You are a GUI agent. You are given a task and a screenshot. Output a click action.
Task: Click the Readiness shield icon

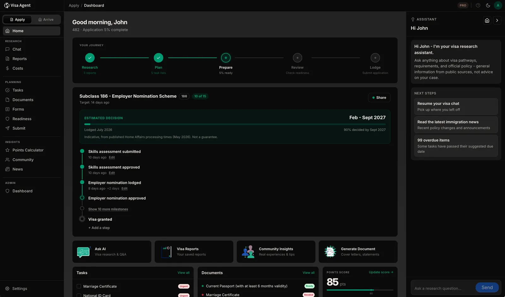pos(8,119)
